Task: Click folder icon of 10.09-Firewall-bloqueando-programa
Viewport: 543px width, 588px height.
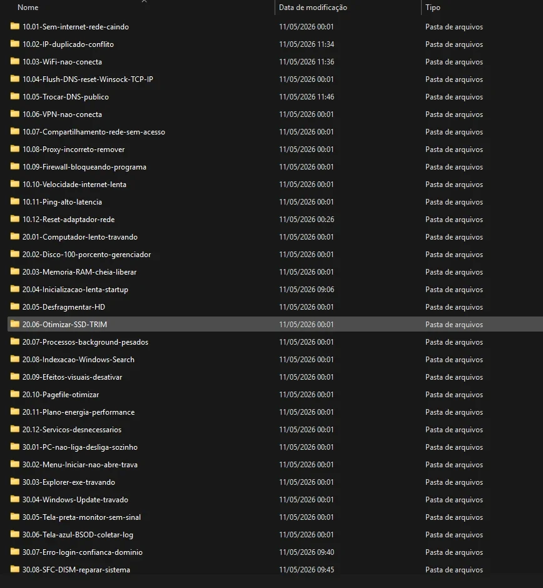Action: point(15,166)
